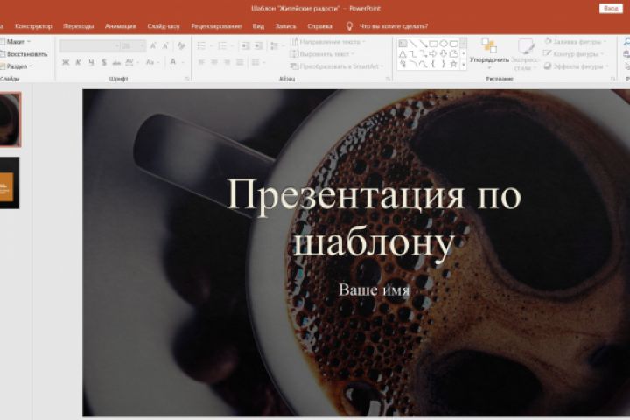Open the font size combo box

pos(133,46)
